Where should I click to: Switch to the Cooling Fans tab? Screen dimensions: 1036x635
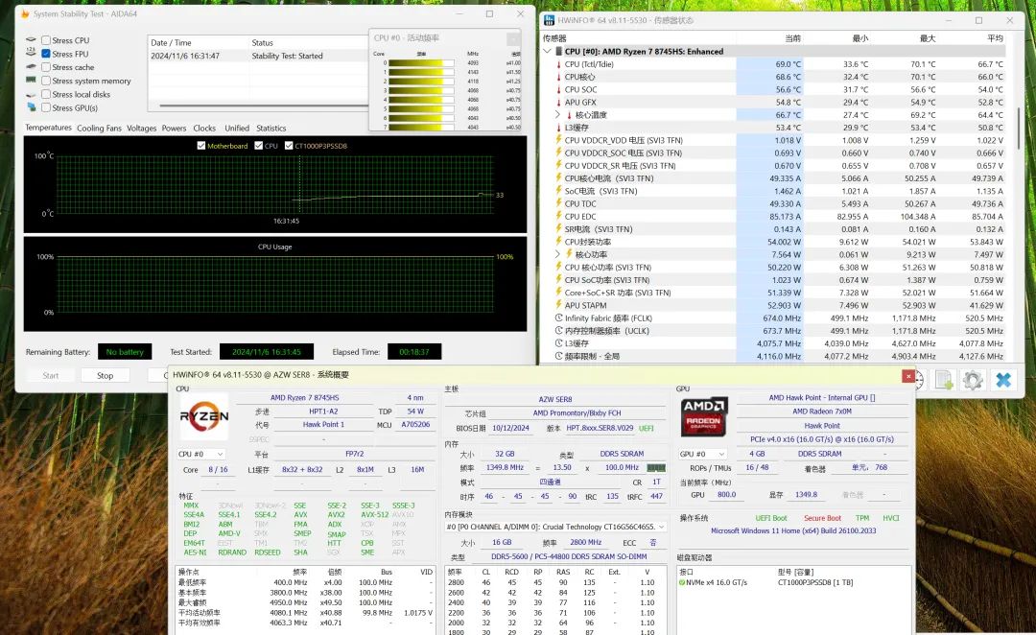[x=99, y=129]
